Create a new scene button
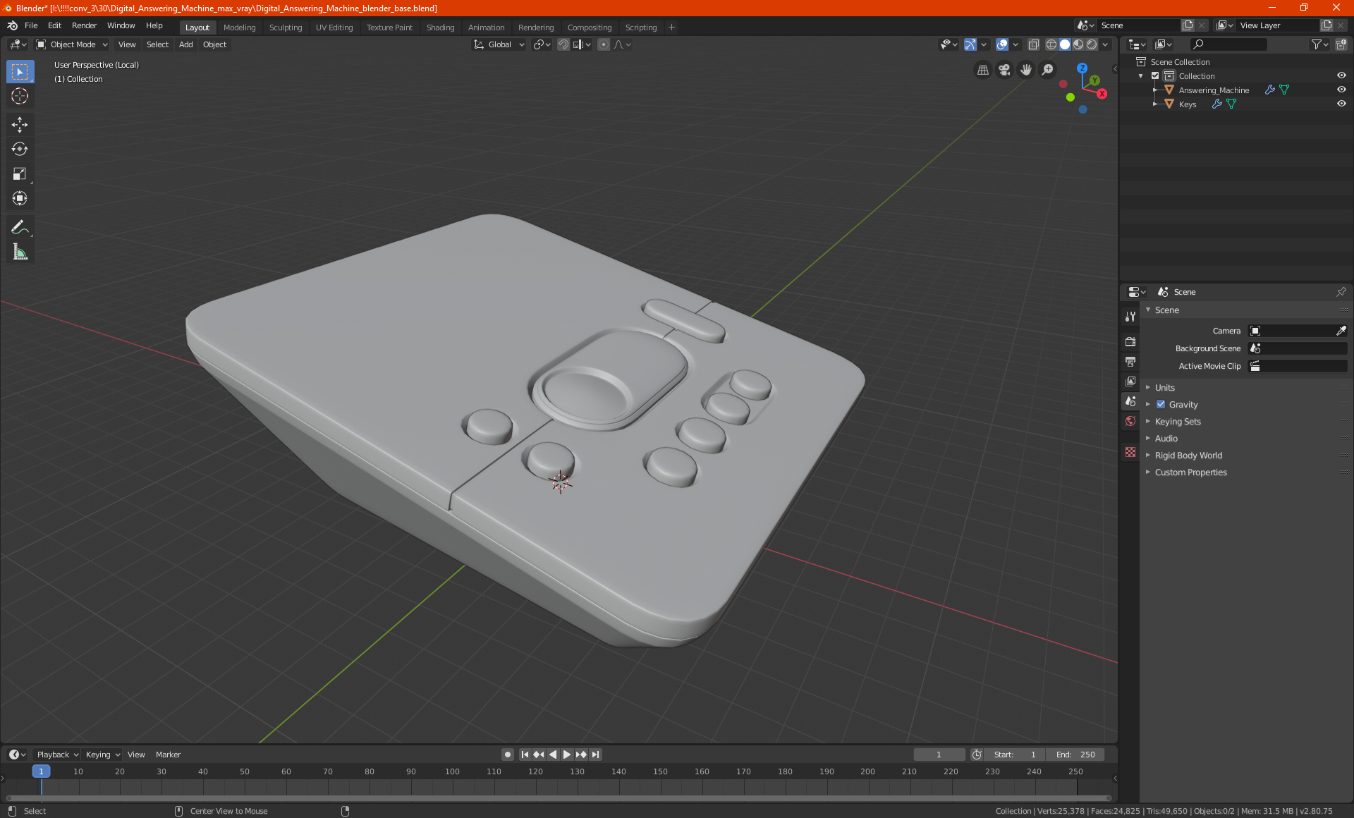The image size is (1354, 818). [1188, 25]
